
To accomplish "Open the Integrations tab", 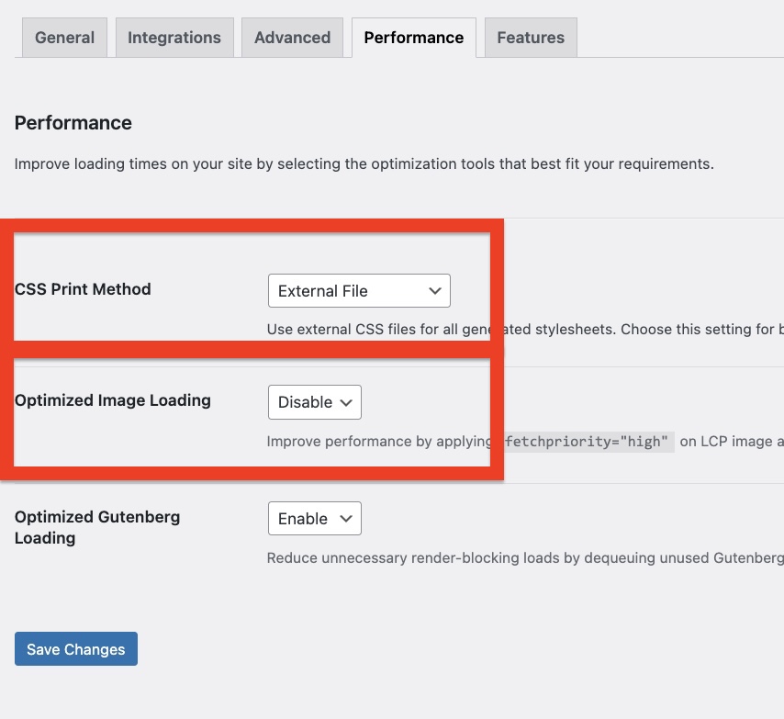I will 174,38.
